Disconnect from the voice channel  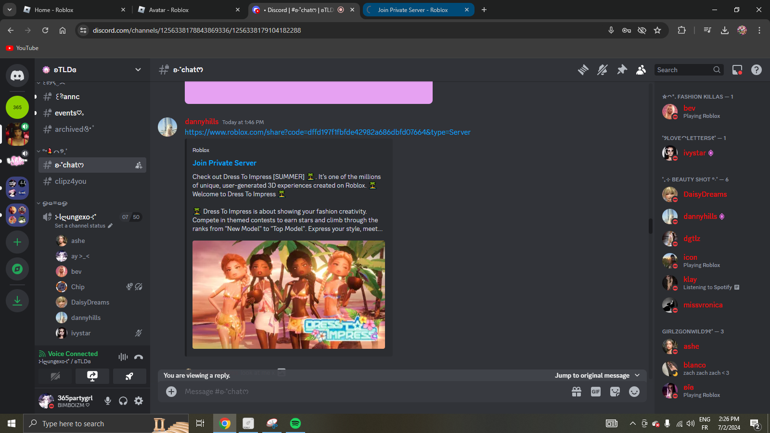(x=139, y=357)
